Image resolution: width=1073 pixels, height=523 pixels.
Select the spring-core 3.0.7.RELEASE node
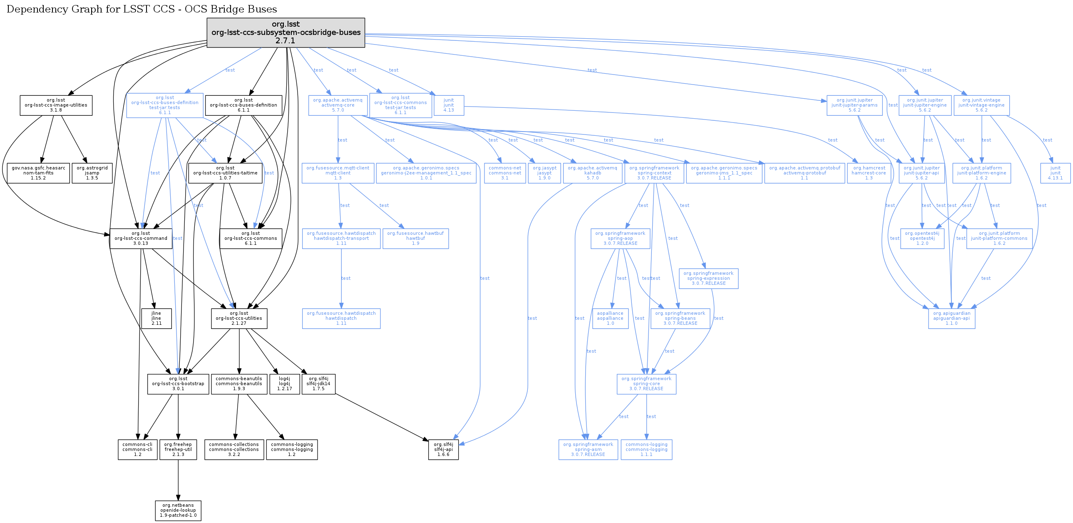(646, 384)
